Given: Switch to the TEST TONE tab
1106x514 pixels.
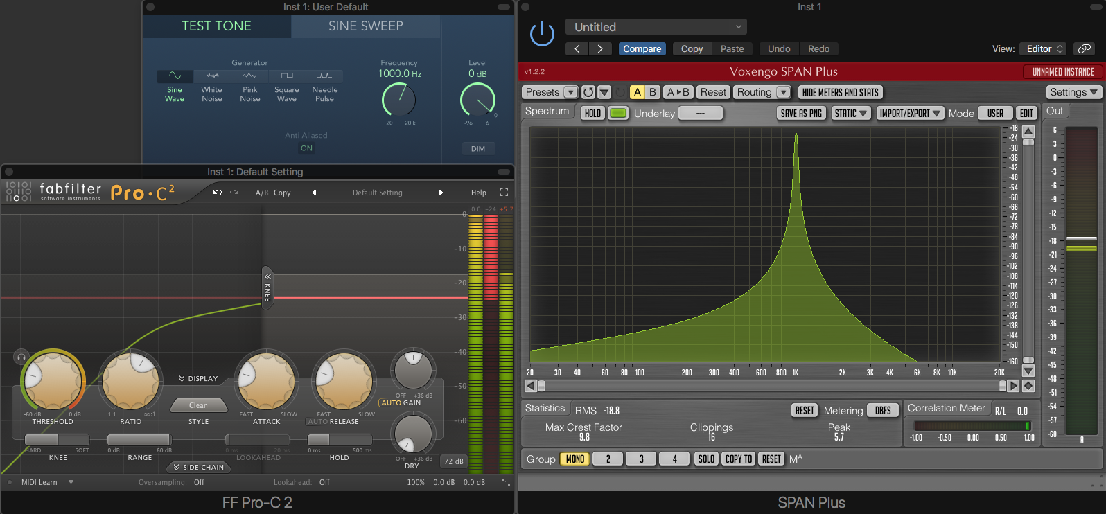Looking at the screenshot, I should (x=216, y=26).
